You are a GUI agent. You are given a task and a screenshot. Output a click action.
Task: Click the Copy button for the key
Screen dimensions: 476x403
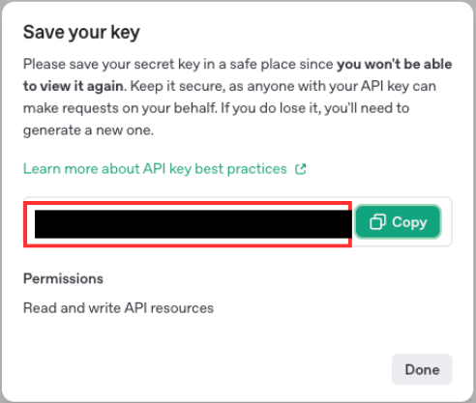[398, 222]
